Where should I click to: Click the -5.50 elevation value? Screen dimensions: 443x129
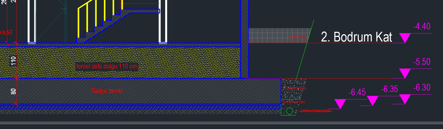click(422, 62)
